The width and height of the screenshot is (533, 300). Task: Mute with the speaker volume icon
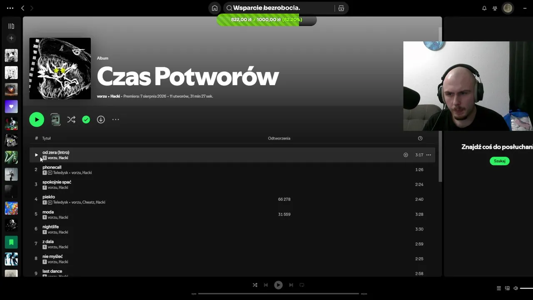pos(516,288)
